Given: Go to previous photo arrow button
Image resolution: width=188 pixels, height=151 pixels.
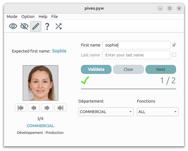Looking at the screenshot, I should coord(34,108).
